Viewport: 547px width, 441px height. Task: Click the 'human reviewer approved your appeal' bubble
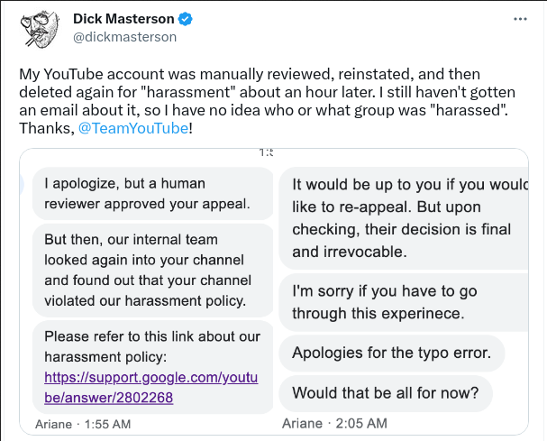153,194
